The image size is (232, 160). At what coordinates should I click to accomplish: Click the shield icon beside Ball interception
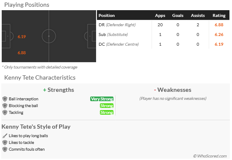(5, 99)
